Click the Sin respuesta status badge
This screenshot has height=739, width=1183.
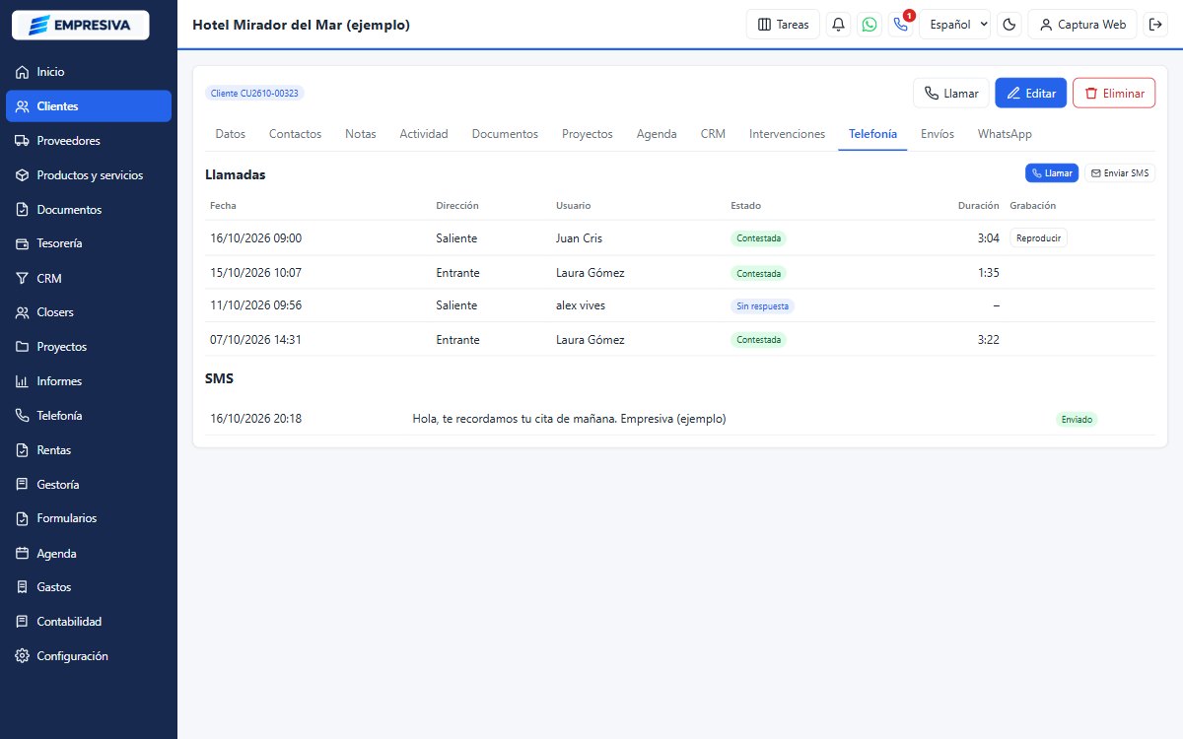tap(762, 306)
